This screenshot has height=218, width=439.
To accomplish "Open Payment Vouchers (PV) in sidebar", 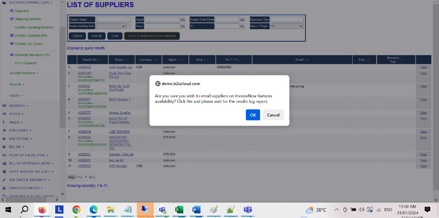I will (x=32, y=55).
